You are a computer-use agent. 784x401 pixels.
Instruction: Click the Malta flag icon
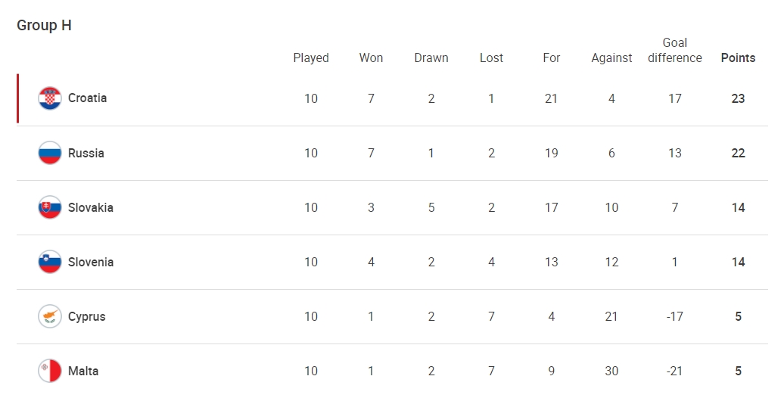tap(50, 371)
